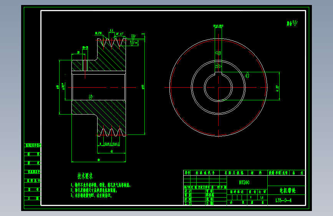
Task: Click the "序号" header cell in parts table
Action: pyautogui.click(x=187, y=173)
